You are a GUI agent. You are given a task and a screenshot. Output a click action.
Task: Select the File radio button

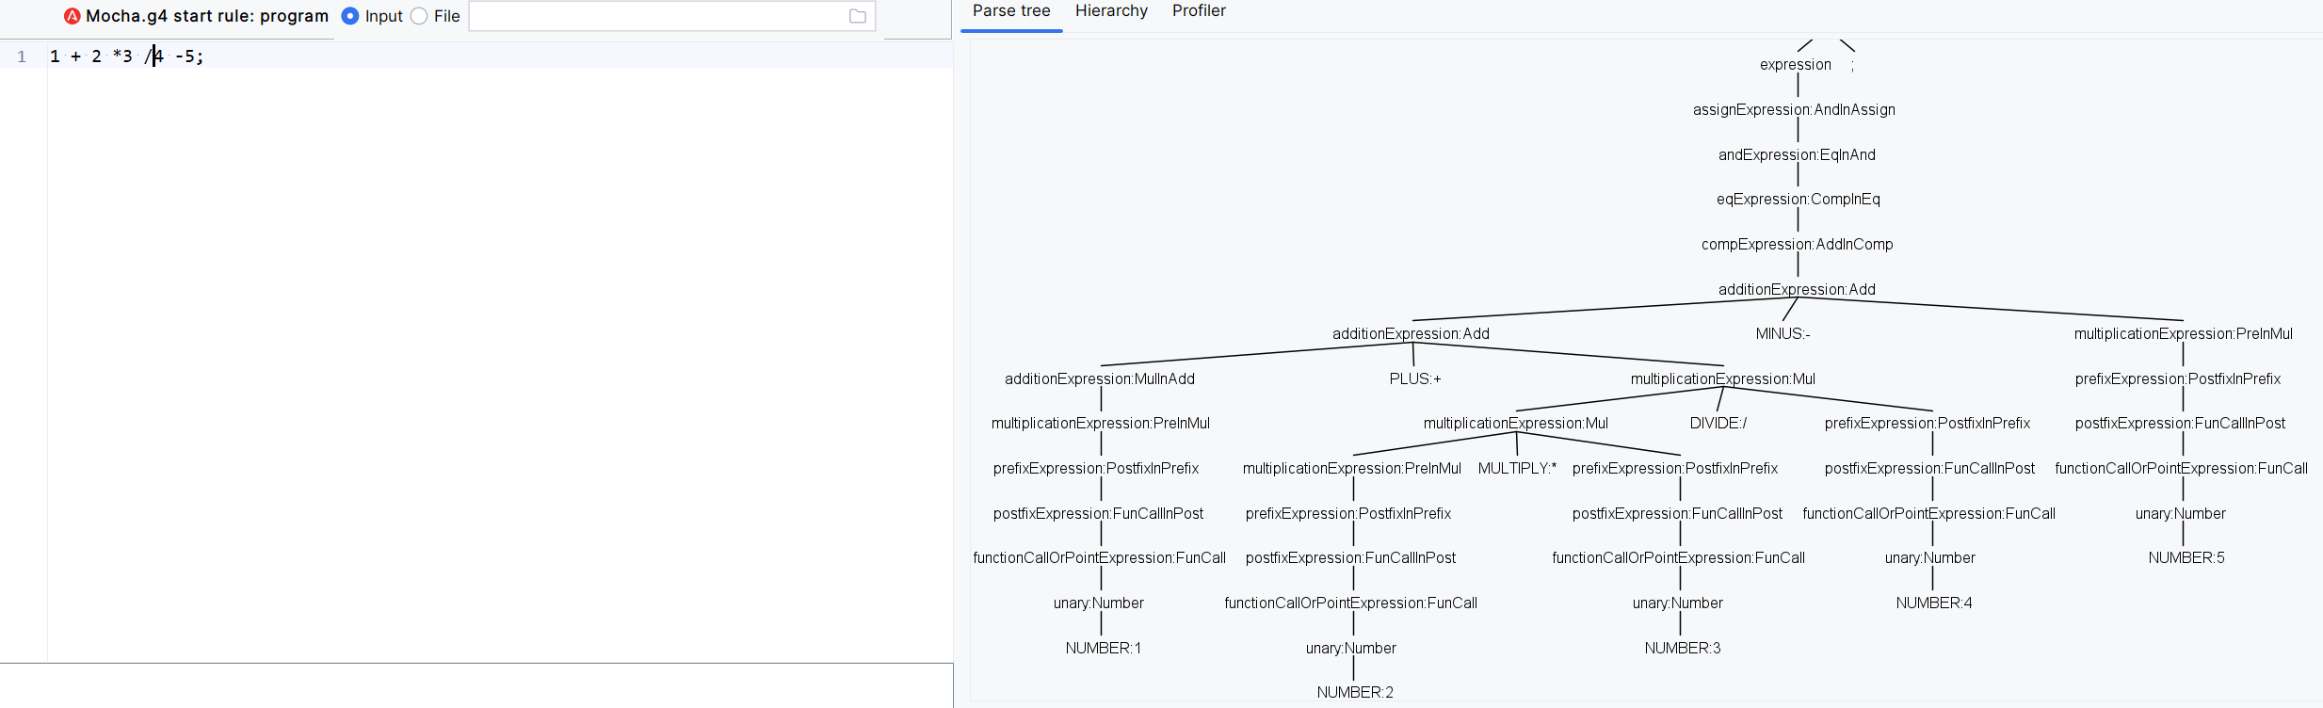point(419,16)
